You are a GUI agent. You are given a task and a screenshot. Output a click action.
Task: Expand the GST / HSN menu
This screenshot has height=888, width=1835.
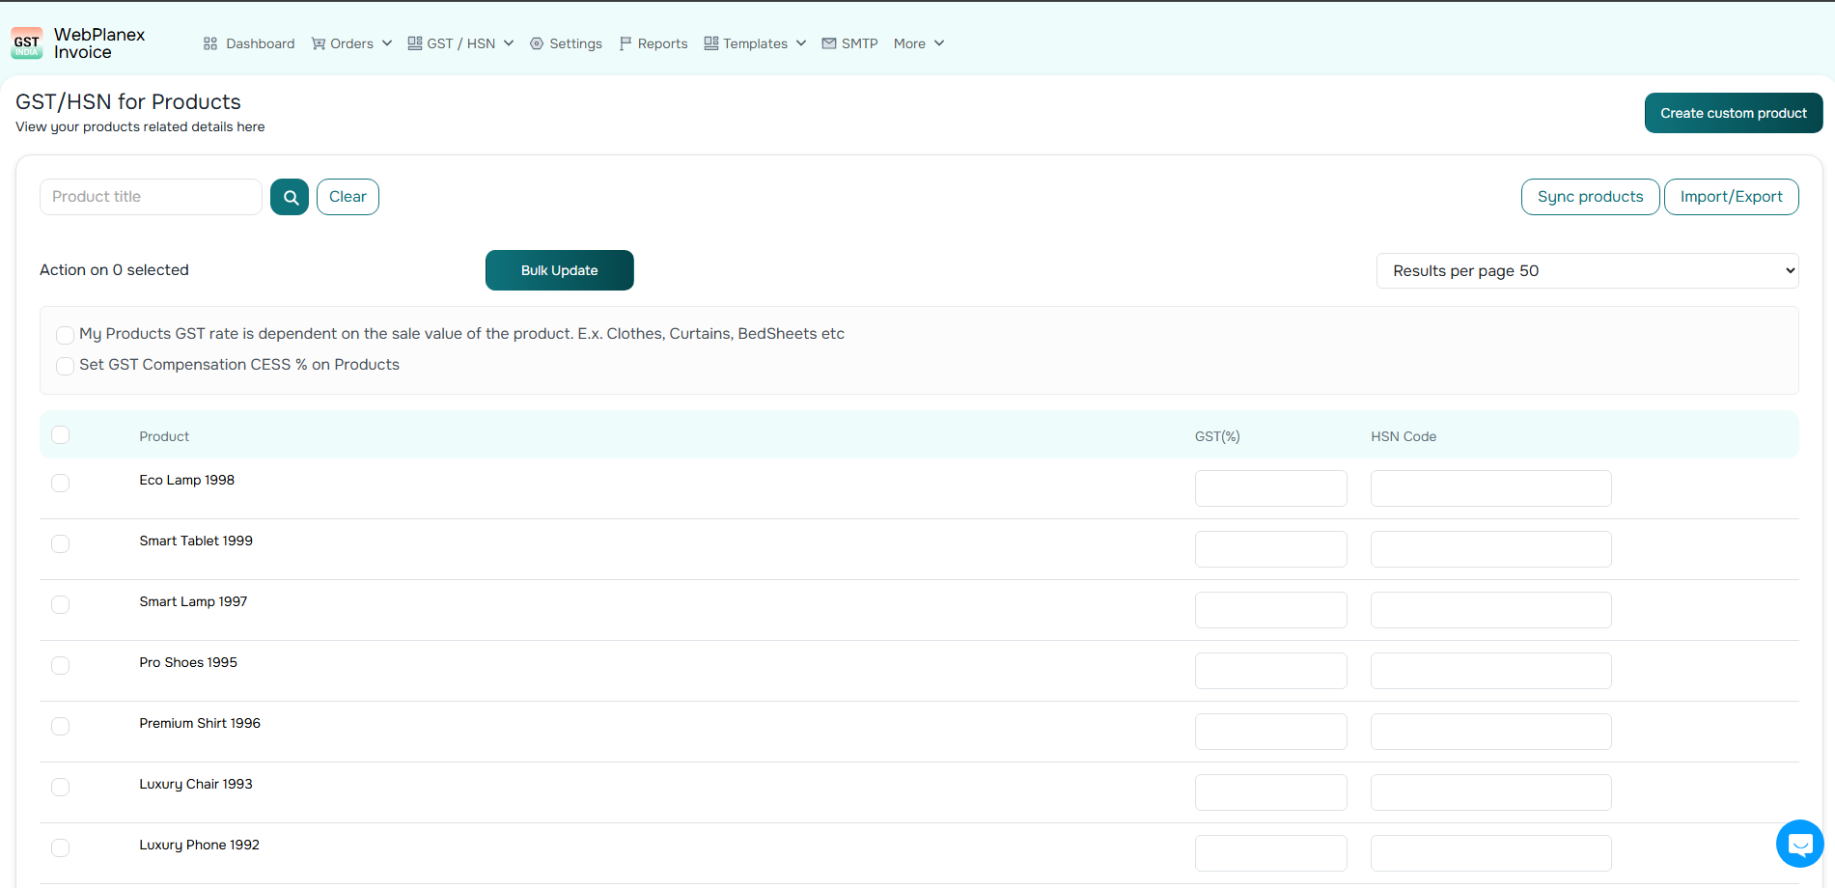tap(460, 43)
